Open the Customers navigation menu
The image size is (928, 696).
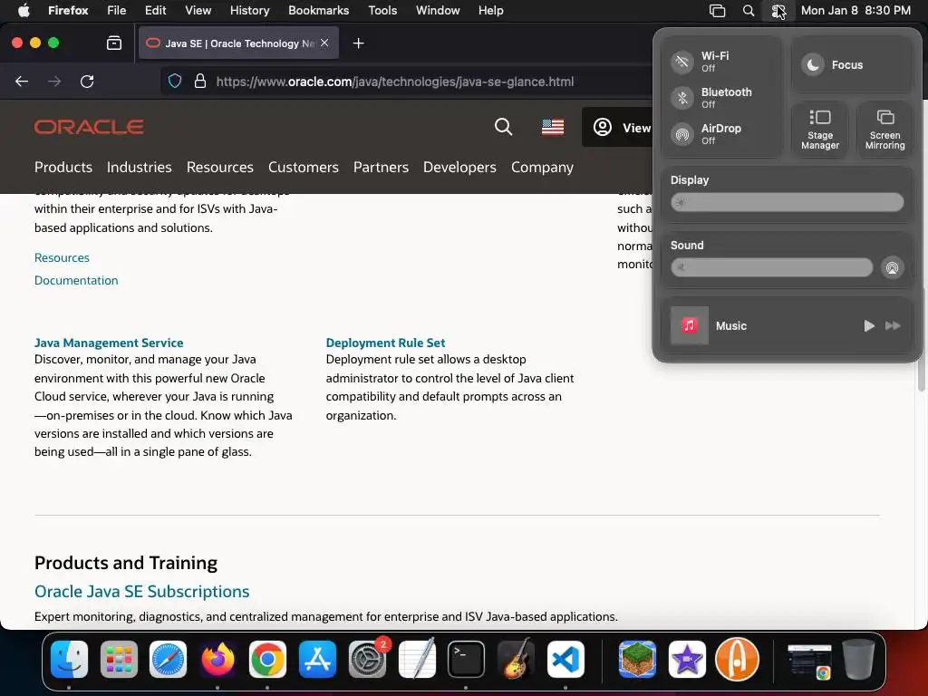coord(303,168)
